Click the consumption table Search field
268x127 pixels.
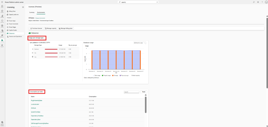tap(131, 92)
